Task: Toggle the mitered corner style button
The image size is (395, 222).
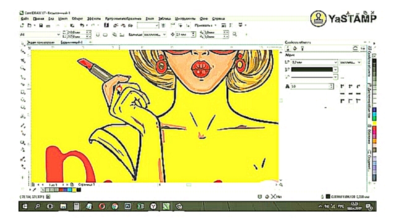Action: point(342,86)
